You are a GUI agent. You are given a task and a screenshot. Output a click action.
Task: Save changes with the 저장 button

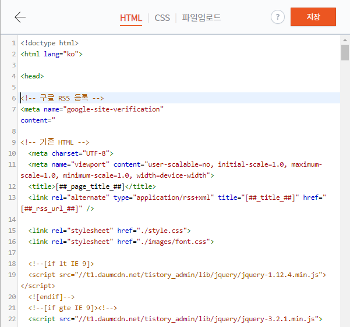pos(313,17)
